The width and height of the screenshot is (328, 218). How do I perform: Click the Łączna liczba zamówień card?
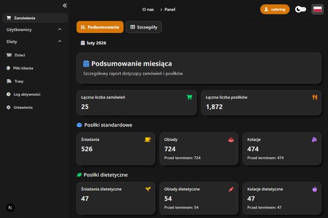[137, 102]
